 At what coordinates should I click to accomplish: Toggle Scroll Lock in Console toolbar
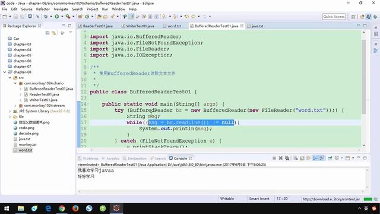[302, 158]
